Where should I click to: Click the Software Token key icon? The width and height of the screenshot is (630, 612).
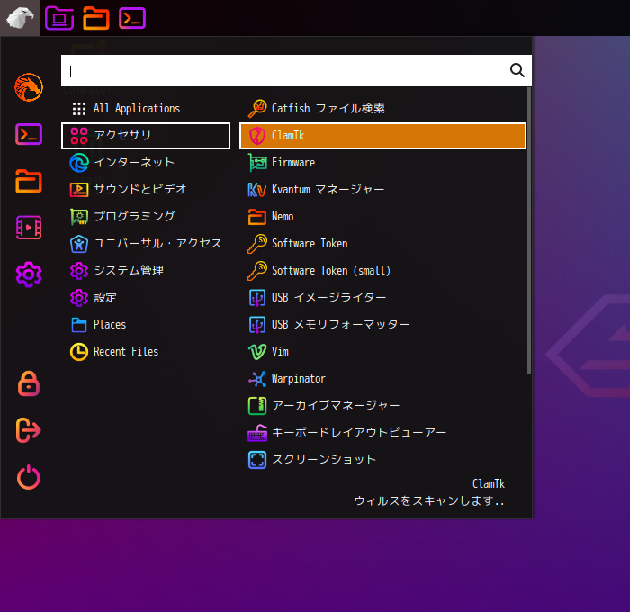(x=257, y=244)
